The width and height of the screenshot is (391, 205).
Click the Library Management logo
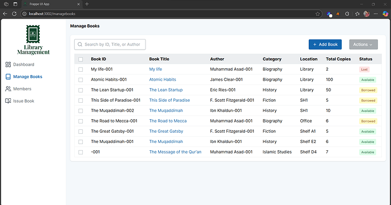click(33, 40)
